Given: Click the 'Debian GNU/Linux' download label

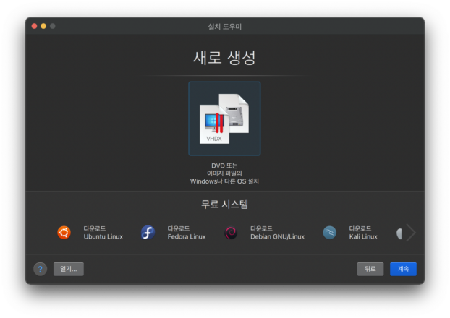Looking at the screenshot, I should (277, 233).
